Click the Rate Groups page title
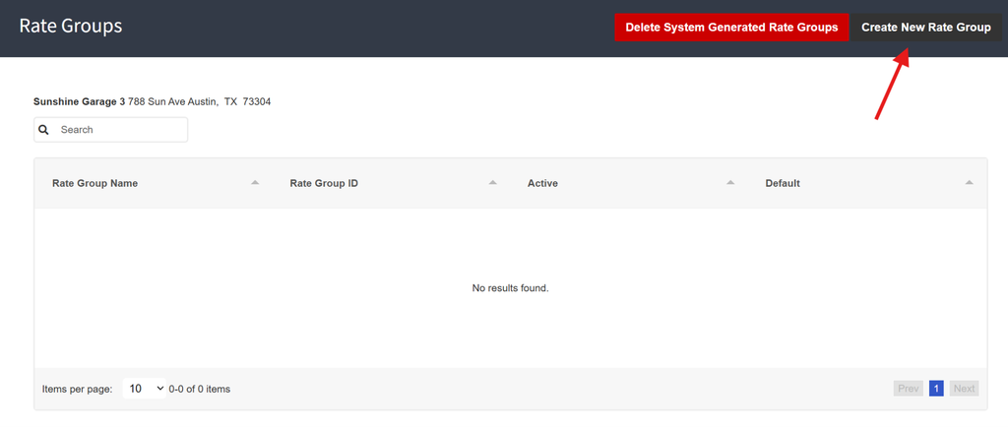The width and height of the screenshot is (1008, 427). click(71, 27)
